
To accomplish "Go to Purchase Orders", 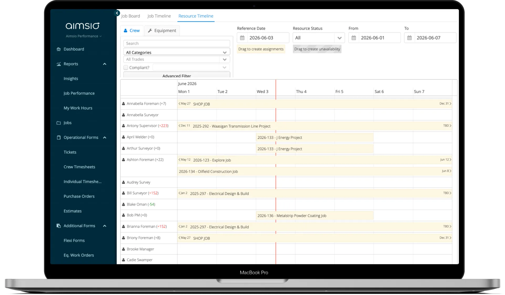I will tap(79, 196).
